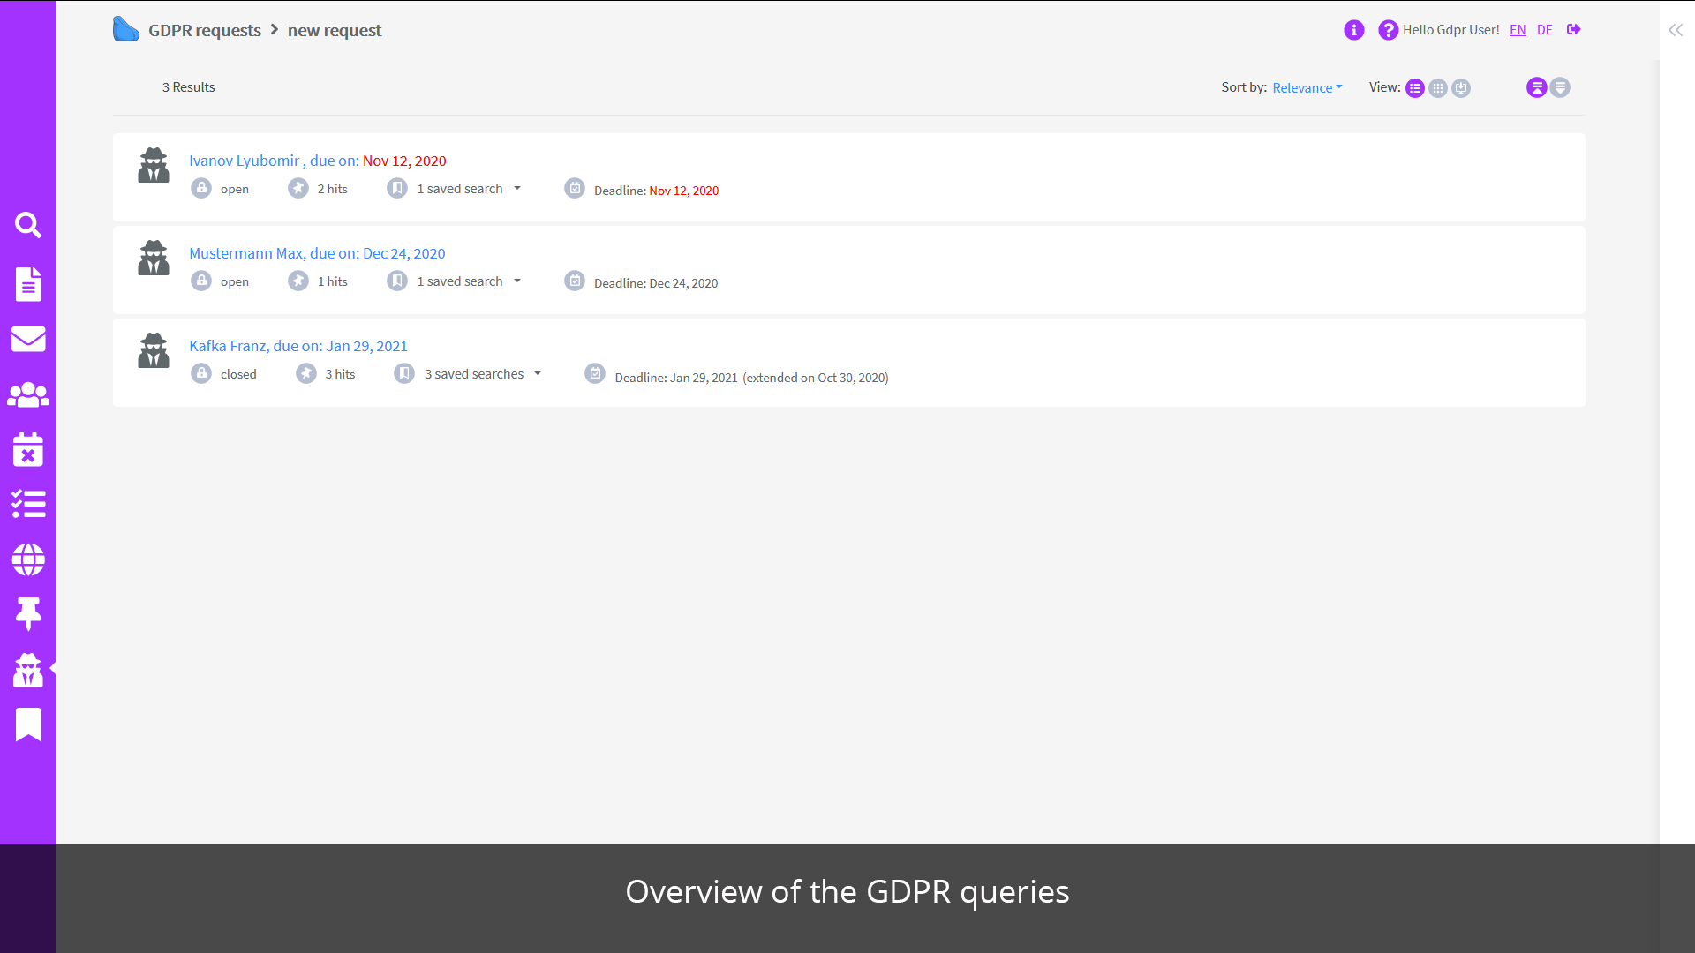Open the Ivanov Lyubomir request link
The image size is (1695, 953).
(318, 161)
